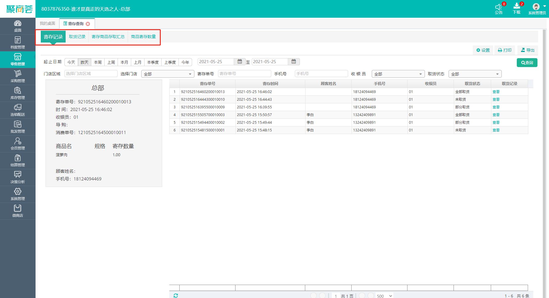Select the 本周 date range option
Screen dimensions: 549x298
(x=98, y=62)
